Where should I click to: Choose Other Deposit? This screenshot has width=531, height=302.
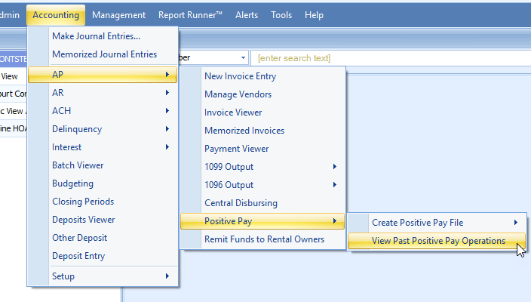tap(103, 238)
